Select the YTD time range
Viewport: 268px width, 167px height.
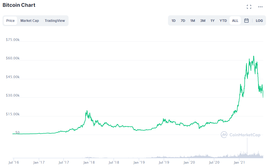223,21
